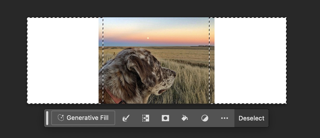This screenshot has height=138, width=320.
Task: Click the Deselect button
Action: pyautogui.click(x=251, y=118)
